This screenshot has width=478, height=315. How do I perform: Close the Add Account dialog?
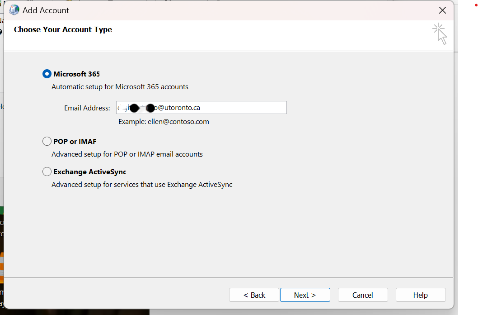(x=442, y=10)
